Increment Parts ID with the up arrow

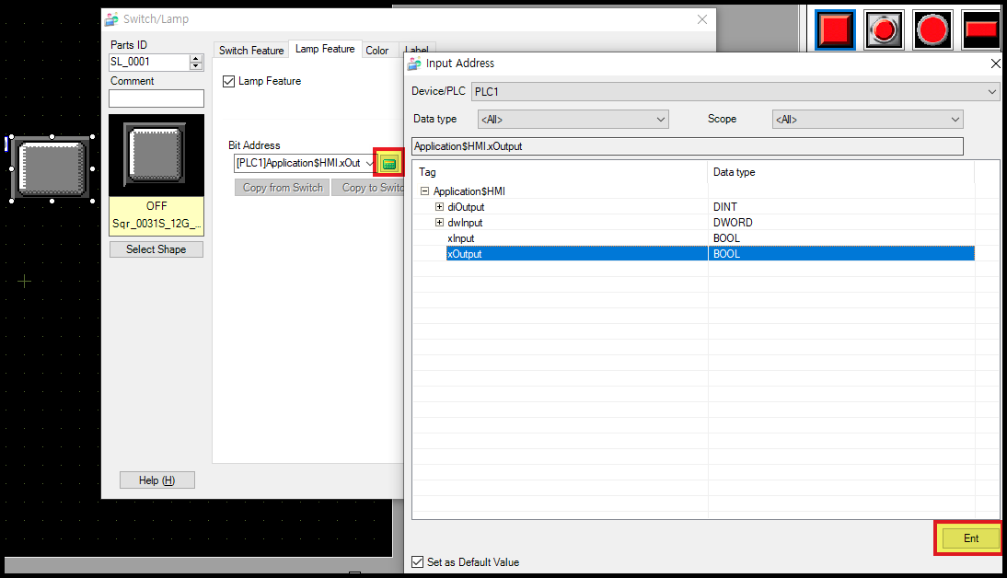click(x=195, y=58)
